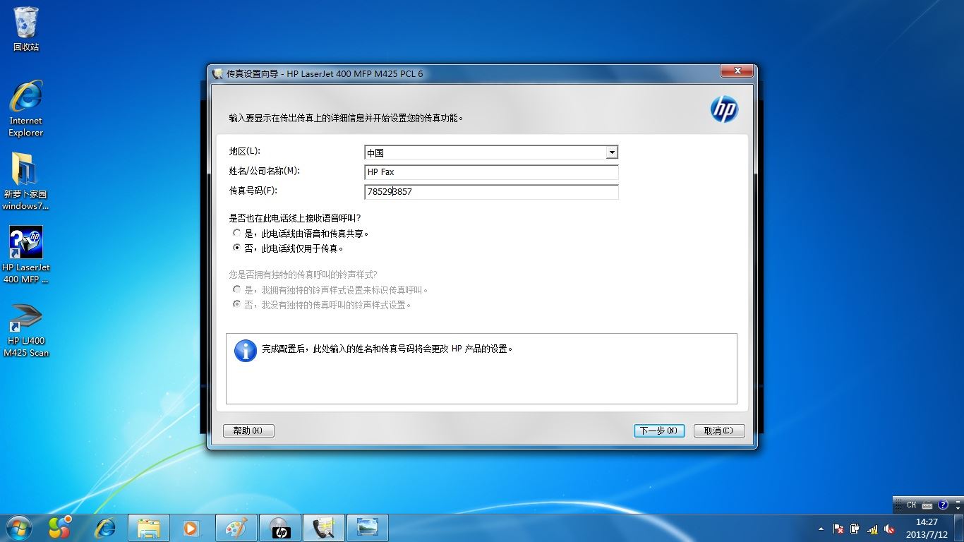Viewport: 964px width, 542px height.
Task: Click the name/company field containing HP Fax
Action: [x=491, y=171]
